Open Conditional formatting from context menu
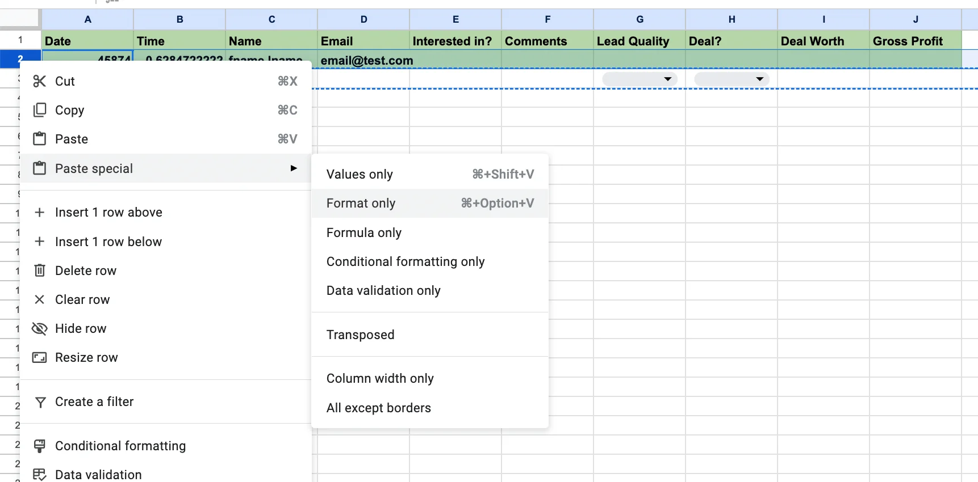Screen dimensions: 978x482 click(166, 446)
